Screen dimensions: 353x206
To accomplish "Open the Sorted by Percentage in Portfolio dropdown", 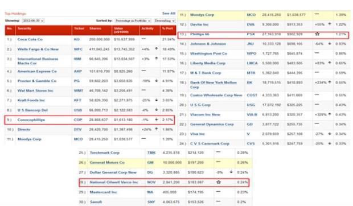I will coord(133,20).
